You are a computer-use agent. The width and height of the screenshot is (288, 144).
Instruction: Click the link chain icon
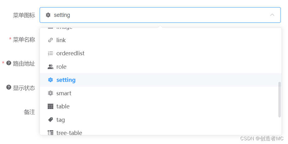point(50,40)
